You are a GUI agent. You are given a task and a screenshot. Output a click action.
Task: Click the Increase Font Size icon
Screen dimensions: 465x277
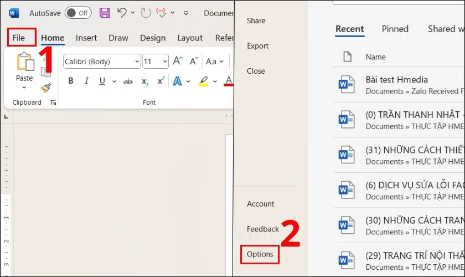(178, 61)
